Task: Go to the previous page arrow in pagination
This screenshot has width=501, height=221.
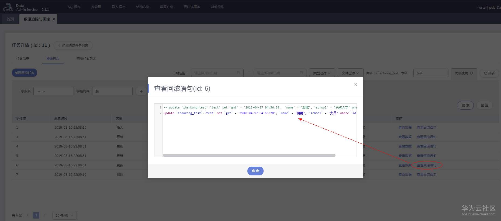Action: pos(27,215)
